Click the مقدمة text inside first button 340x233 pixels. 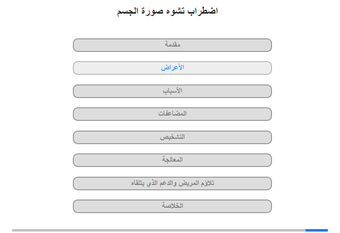[x=172, y=44]
